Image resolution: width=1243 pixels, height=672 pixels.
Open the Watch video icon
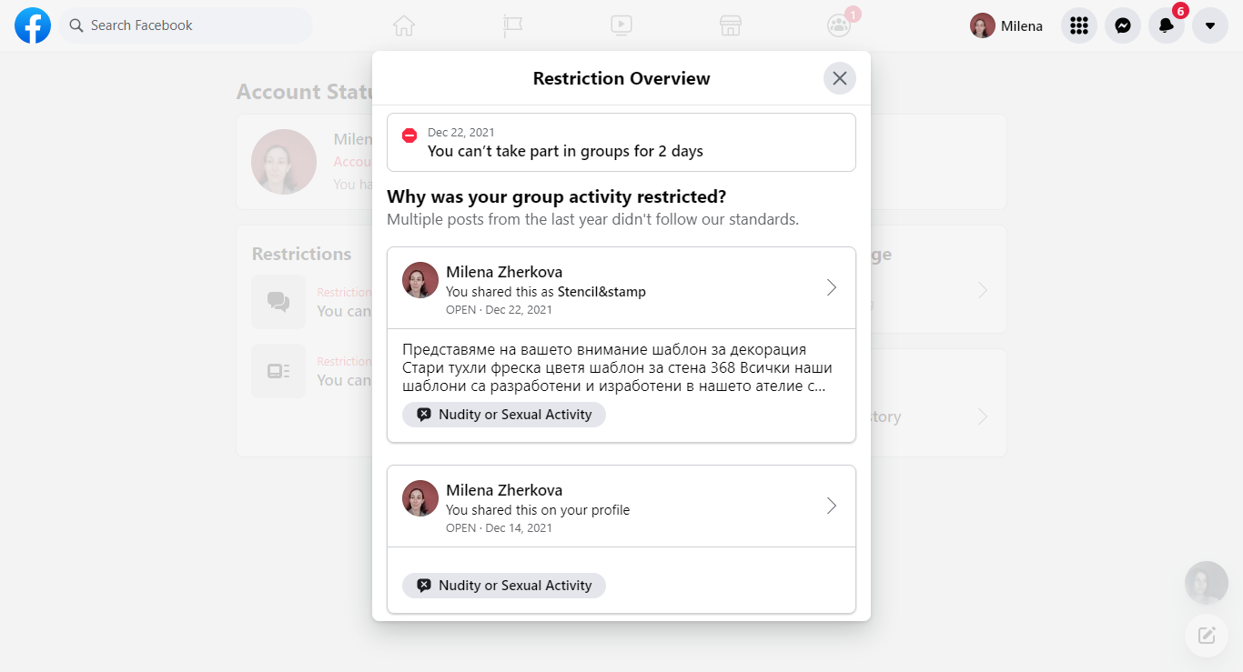point(621,25)
